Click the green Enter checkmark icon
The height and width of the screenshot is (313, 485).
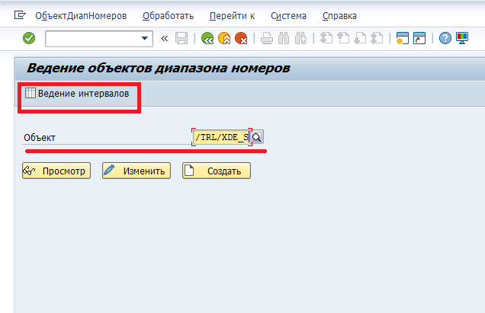pyautogui.click(x=29, y=38)
